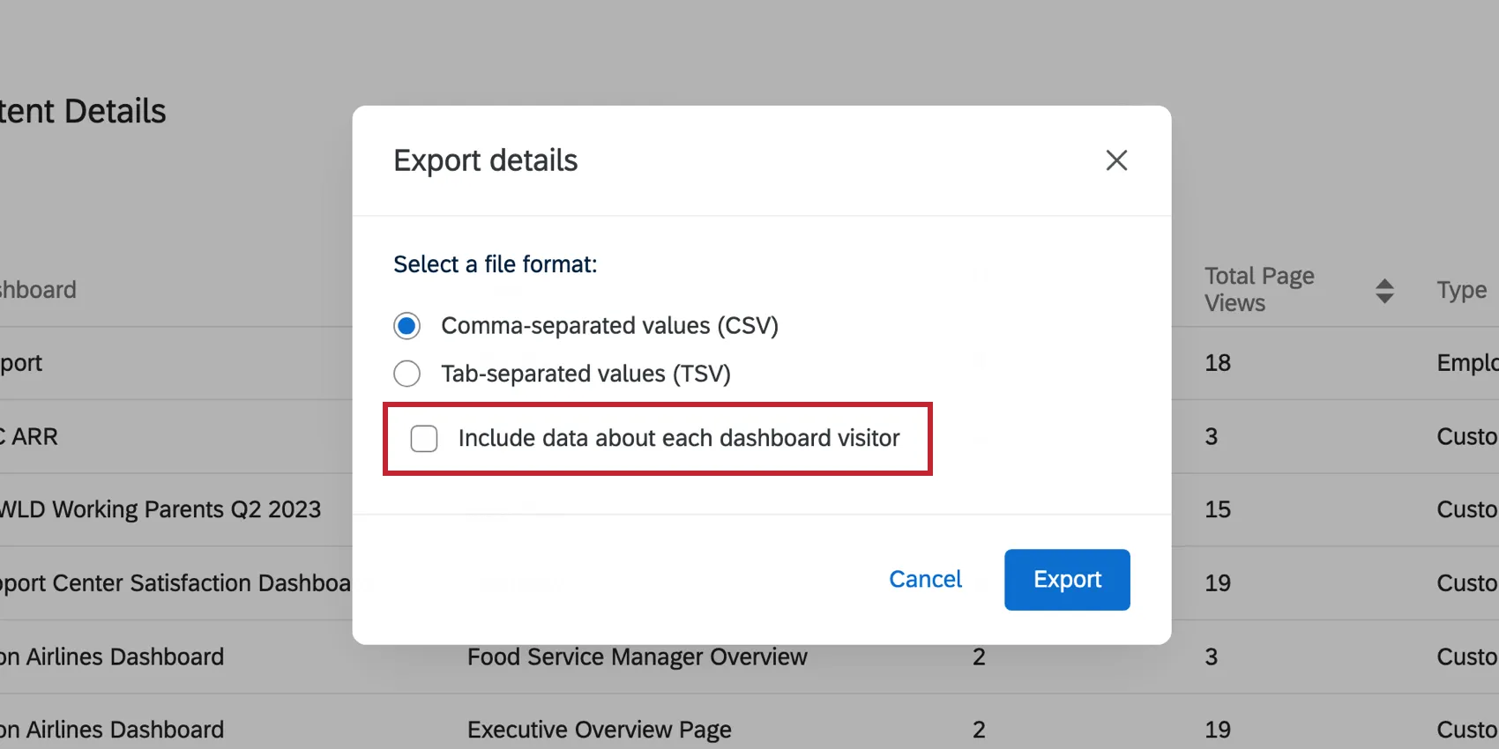Image resolution: width=1499 pixels, height=749 pixels.
Task: Toggle the Total Page Views sort arrows
Action: pyautogui.click(x=1384, y=291)
